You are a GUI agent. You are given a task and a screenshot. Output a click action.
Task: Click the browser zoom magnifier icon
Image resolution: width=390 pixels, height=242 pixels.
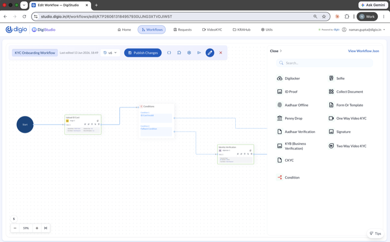point(315,16)
